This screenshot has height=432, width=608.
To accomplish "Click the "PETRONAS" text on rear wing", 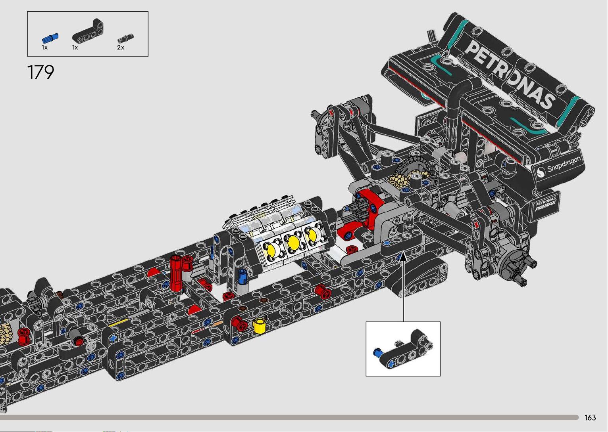I will tap(510, 75).
